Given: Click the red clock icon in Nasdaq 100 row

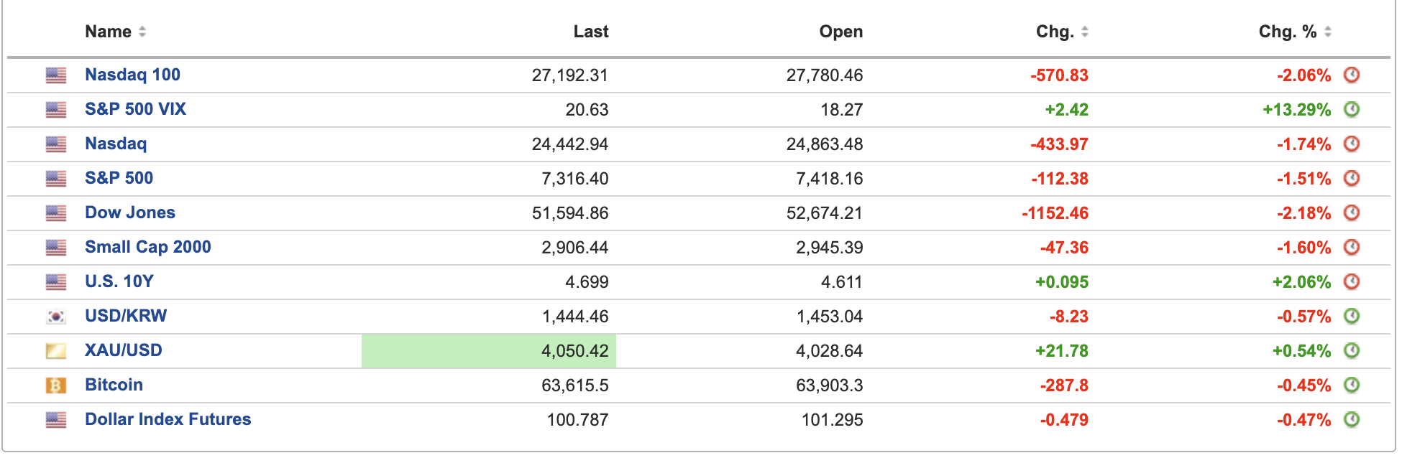Looking at the screenshot, I should 1352,75.
